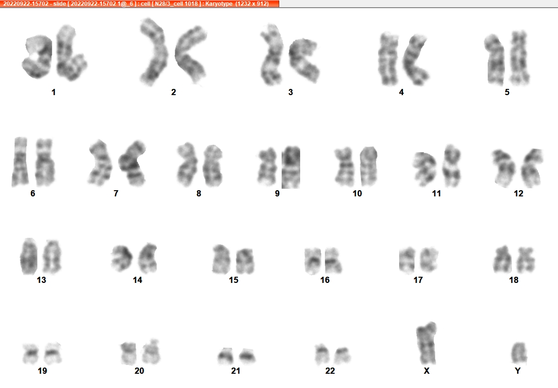Select the left chromosome 11 image
Viewport: 558px width, 388px height.
(424, 169)
